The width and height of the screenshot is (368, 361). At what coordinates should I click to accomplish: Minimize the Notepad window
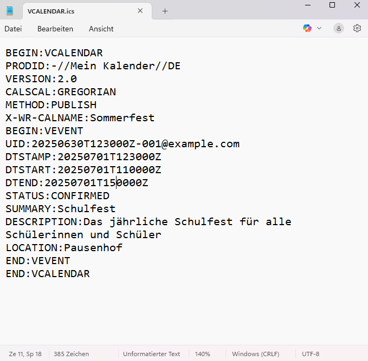coord(307,5)
